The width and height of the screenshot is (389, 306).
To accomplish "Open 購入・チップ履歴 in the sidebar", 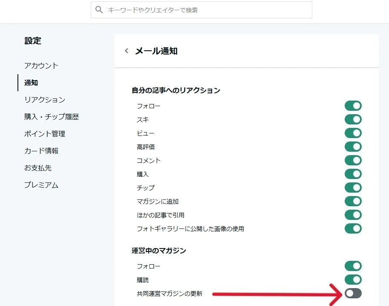I will [52, 117].
